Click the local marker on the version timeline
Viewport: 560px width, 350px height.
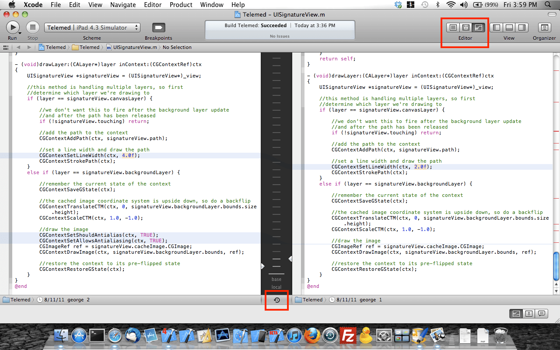pos(276,287)
